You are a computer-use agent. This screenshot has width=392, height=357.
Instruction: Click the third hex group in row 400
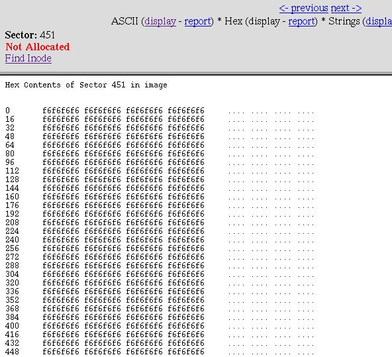144,326
